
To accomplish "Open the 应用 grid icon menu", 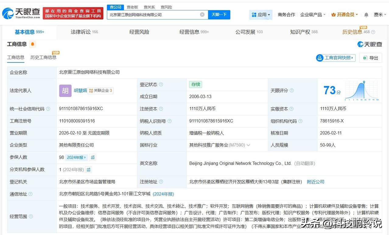I will tap(254, 15).
